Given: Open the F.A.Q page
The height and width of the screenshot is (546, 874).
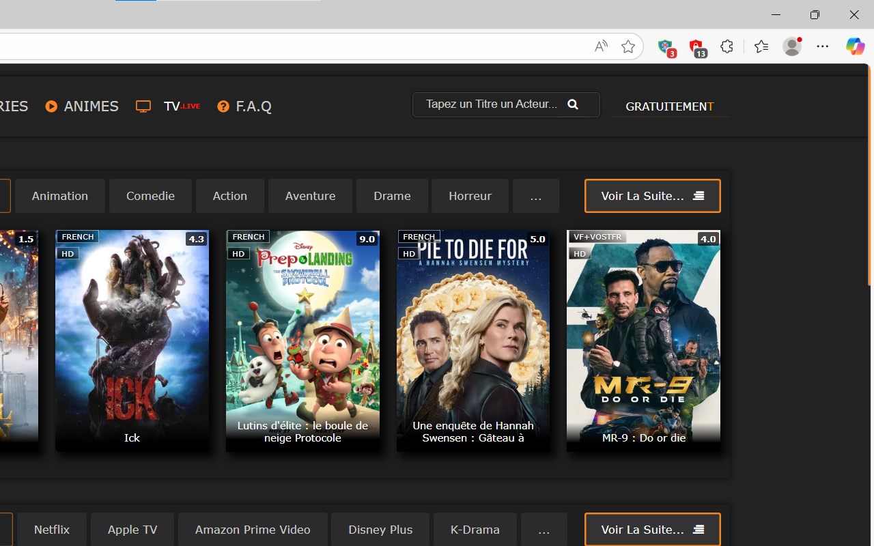Looking at the screenshot, I should [x=253, y=106].
